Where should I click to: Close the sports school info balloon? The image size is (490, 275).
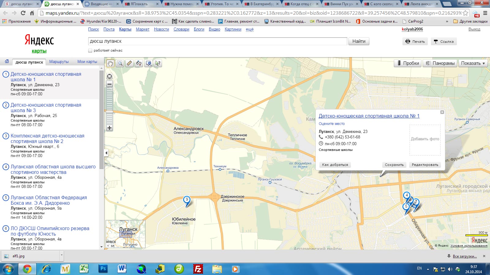442,112
